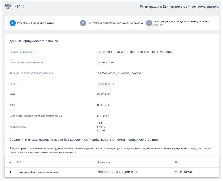Click the EIS coat of arms logo
This screenshot has width=223, height=181.
8,7
